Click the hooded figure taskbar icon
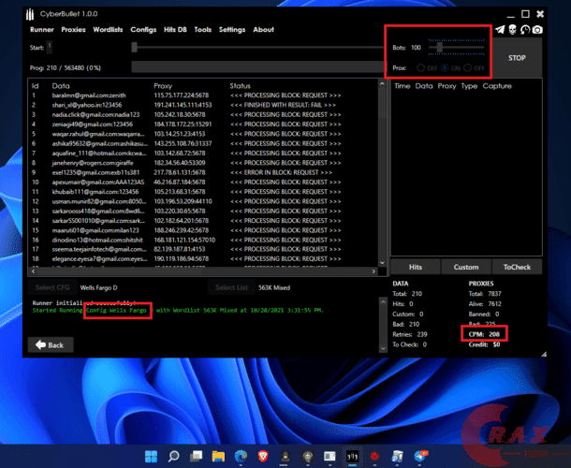Viewport: 571px width, 468px height. click(285, 456)
